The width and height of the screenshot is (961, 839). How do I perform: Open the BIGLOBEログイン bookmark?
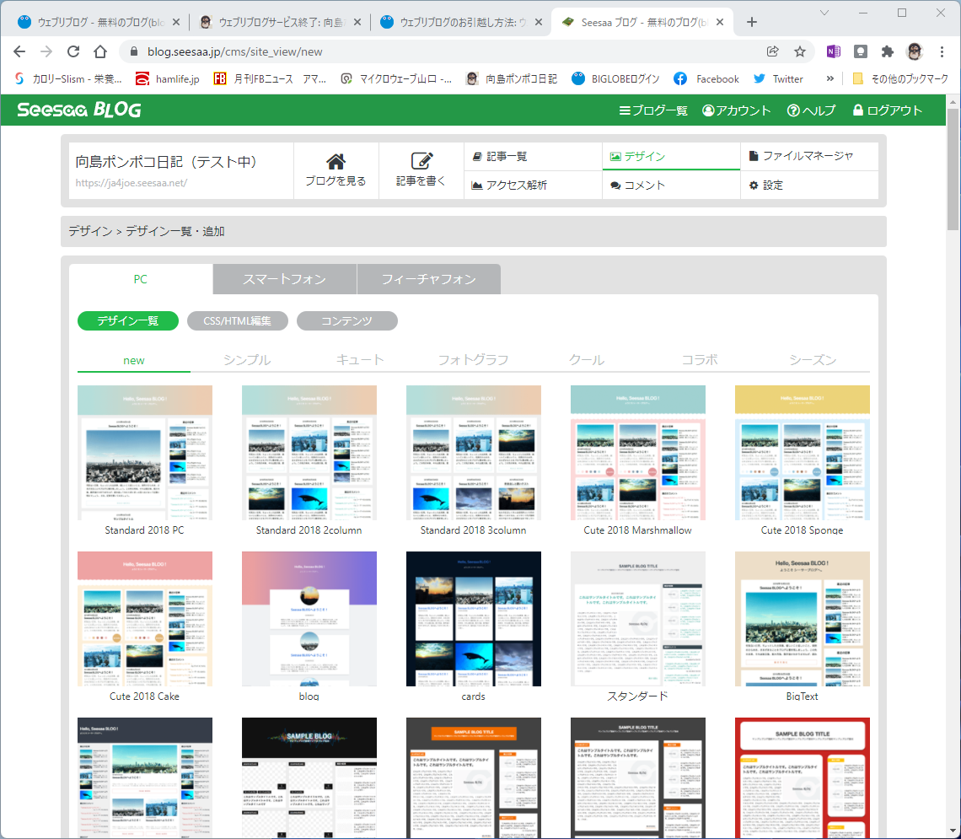coord(616,78)
